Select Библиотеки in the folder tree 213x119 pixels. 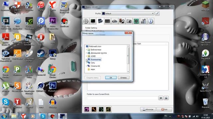(x=96, y=50)
